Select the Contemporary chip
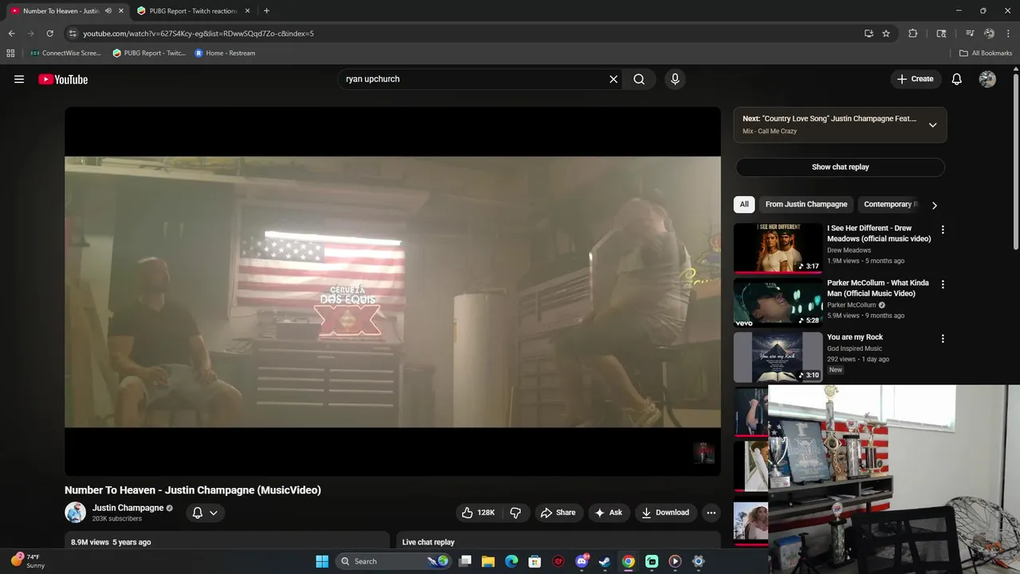 [x=888, y=204]
